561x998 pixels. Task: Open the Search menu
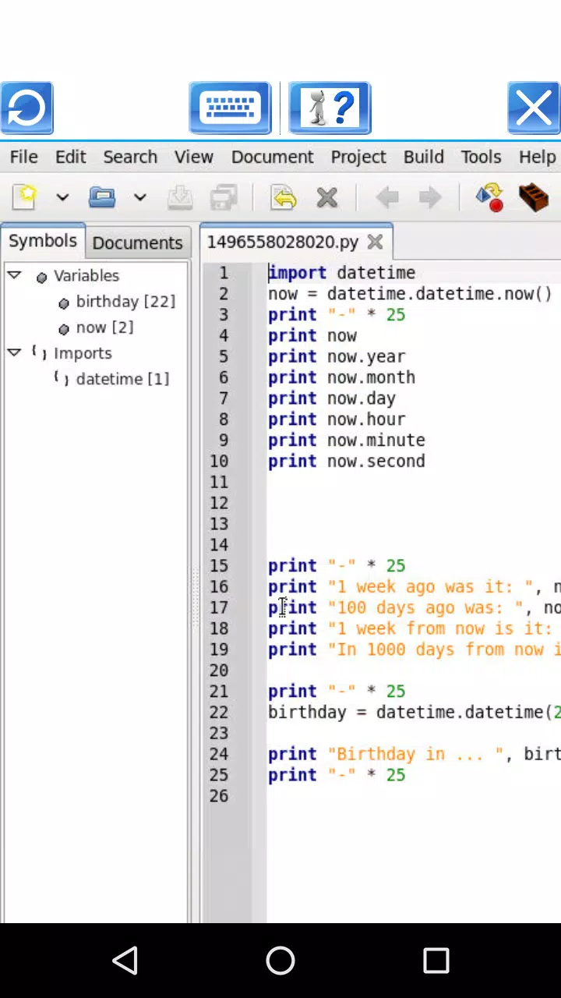(130, 157)
